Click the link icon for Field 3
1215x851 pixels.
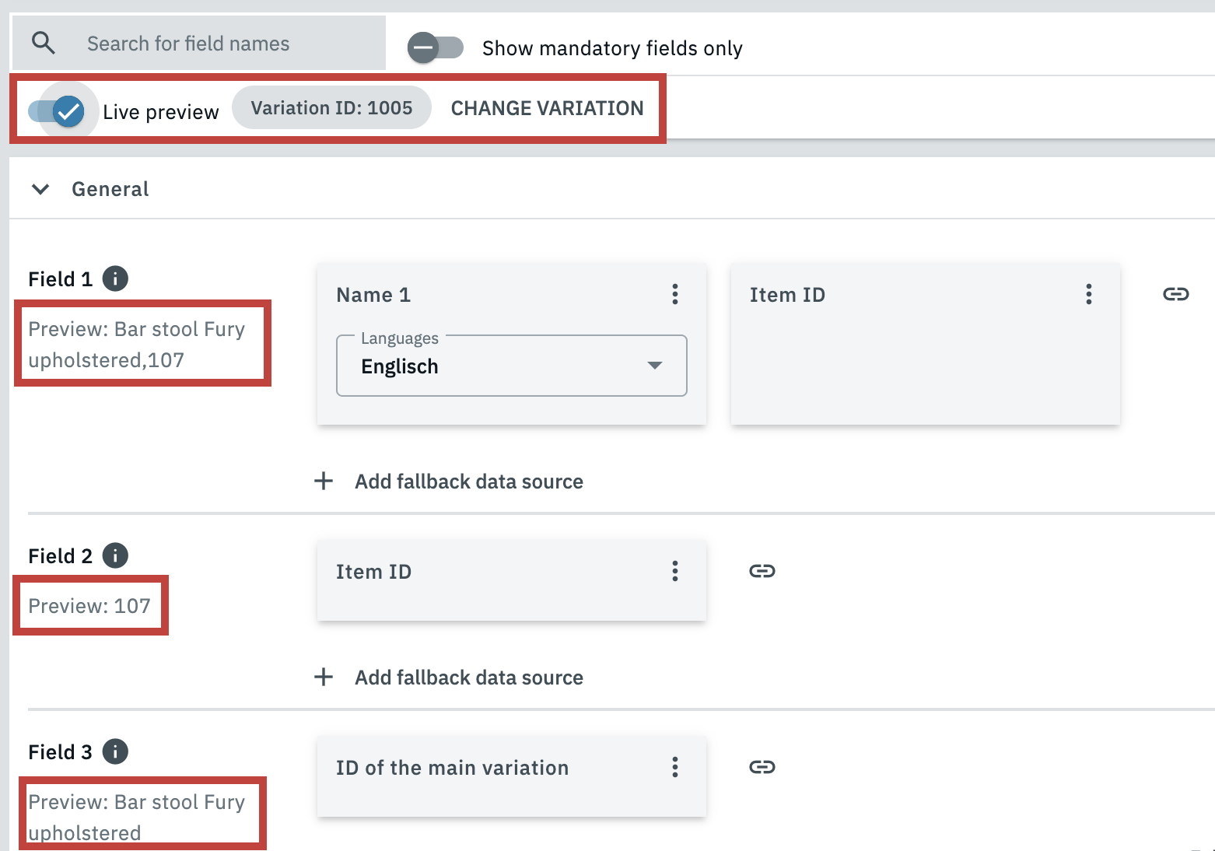[x=762, y=767]
